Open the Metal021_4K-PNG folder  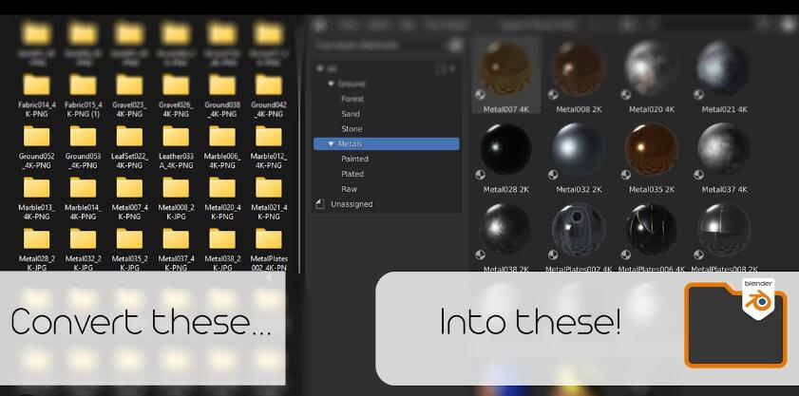(269, 187)
